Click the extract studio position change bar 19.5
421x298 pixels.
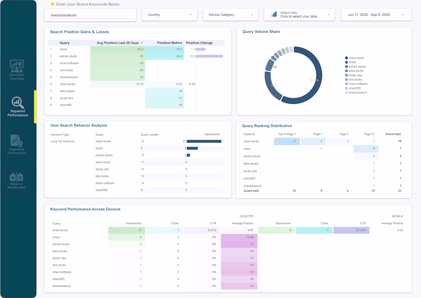point(209,56)
